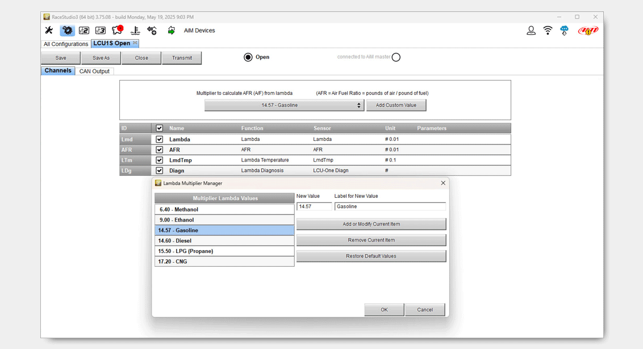643x349 pixels.
Task: Open the water temperature sensor icon
Action: pos(135,31)
